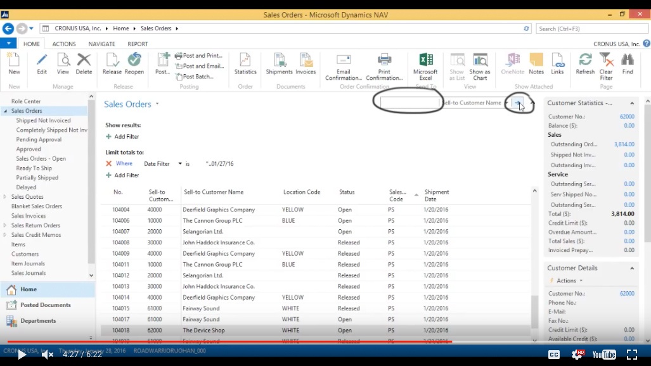Collapse the Sales Orders tree node
Image resolution: width=651 pixels, height=366 pixels.
coord(5,111)
